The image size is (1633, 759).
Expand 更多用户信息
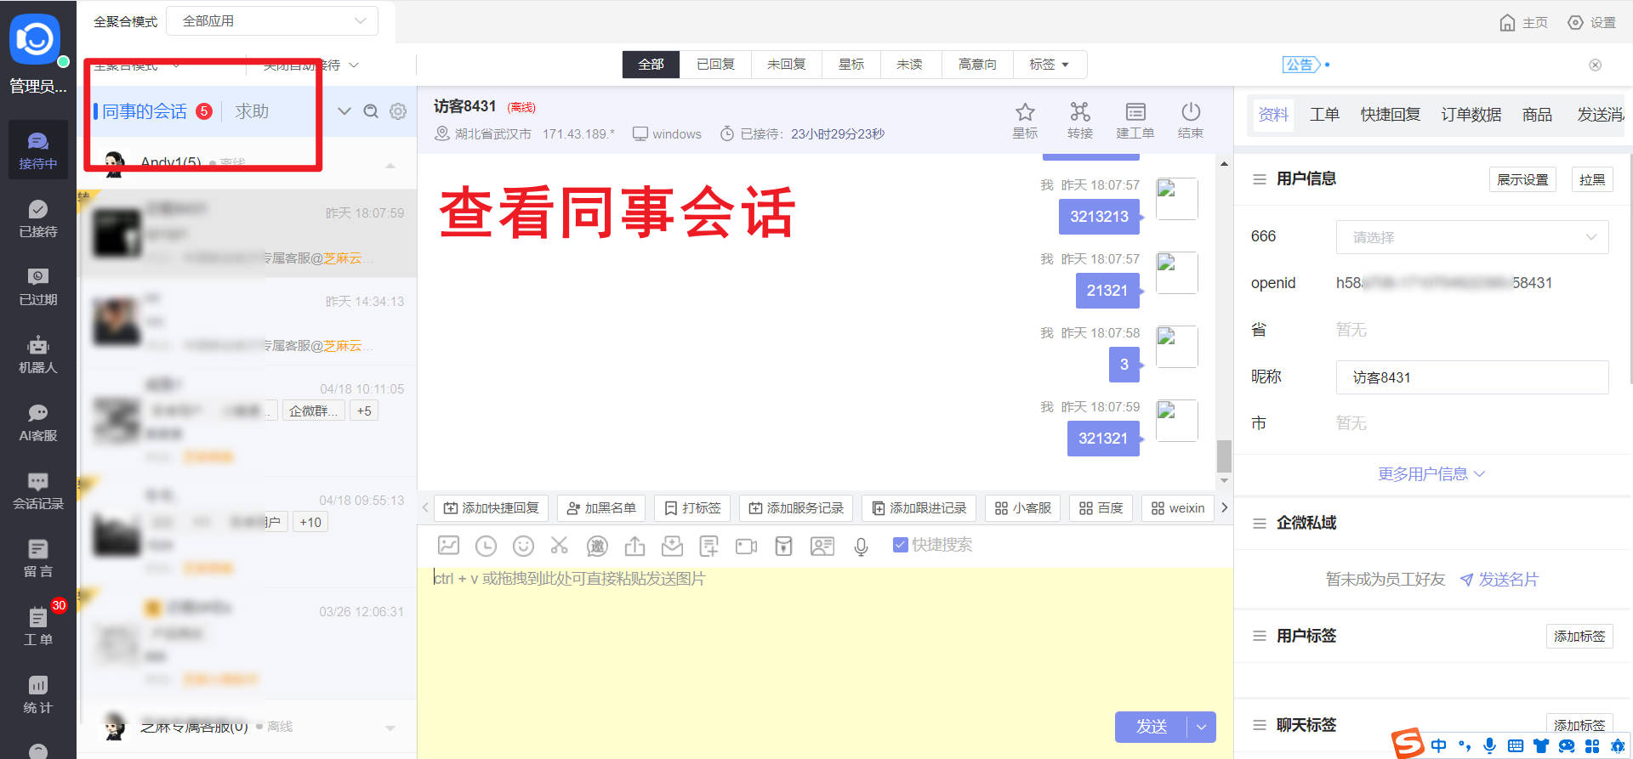[1431, 474]
